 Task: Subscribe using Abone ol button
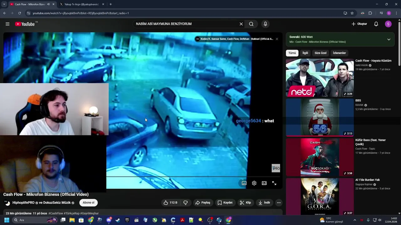click(x=88, y=202)
